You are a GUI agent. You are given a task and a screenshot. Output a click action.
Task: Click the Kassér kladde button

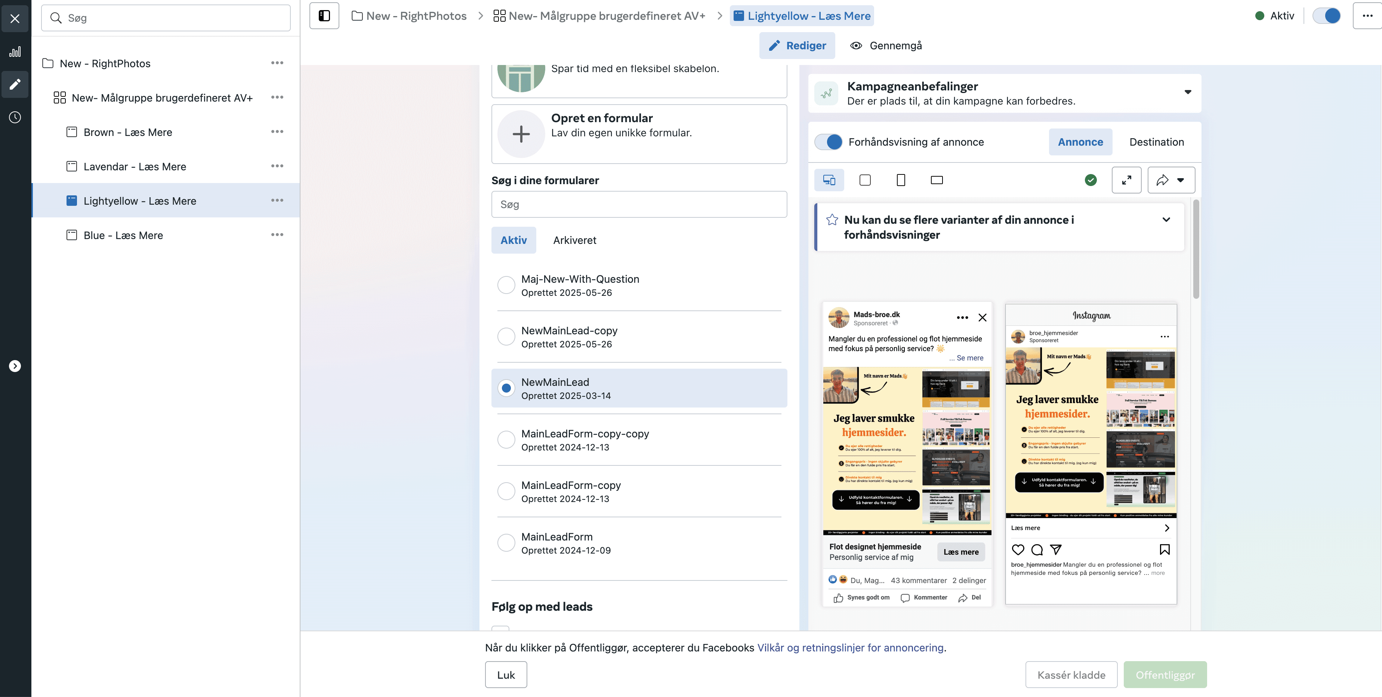click(1071, 675)
